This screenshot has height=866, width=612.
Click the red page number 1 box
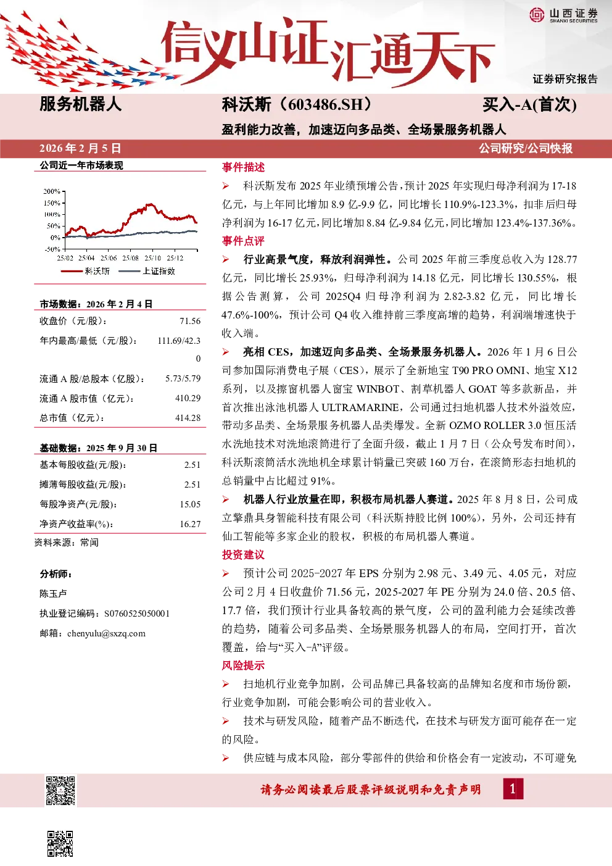(x=513, y=789)
